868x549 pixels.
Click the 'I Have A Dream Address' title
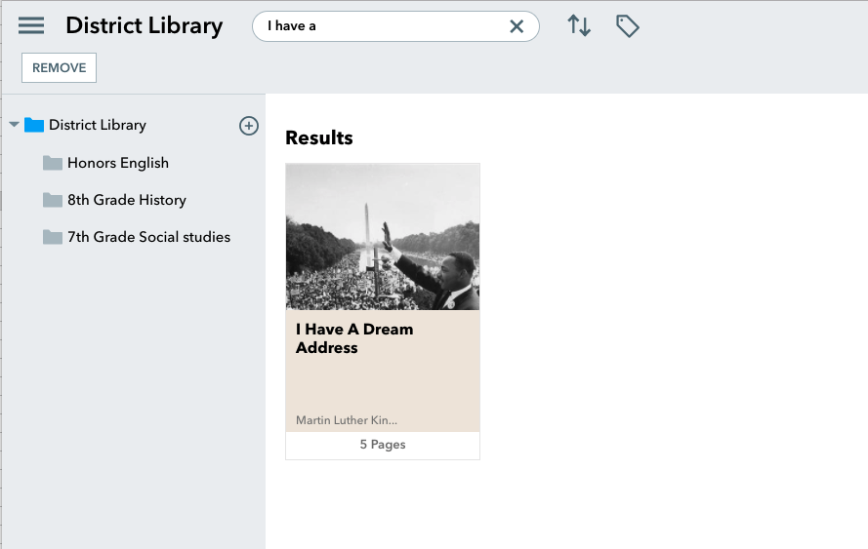tap(354, 338)
